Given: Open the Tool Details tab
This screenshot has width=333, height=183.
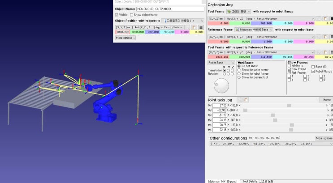Looking at the screenshot, I should pos(258,181).
